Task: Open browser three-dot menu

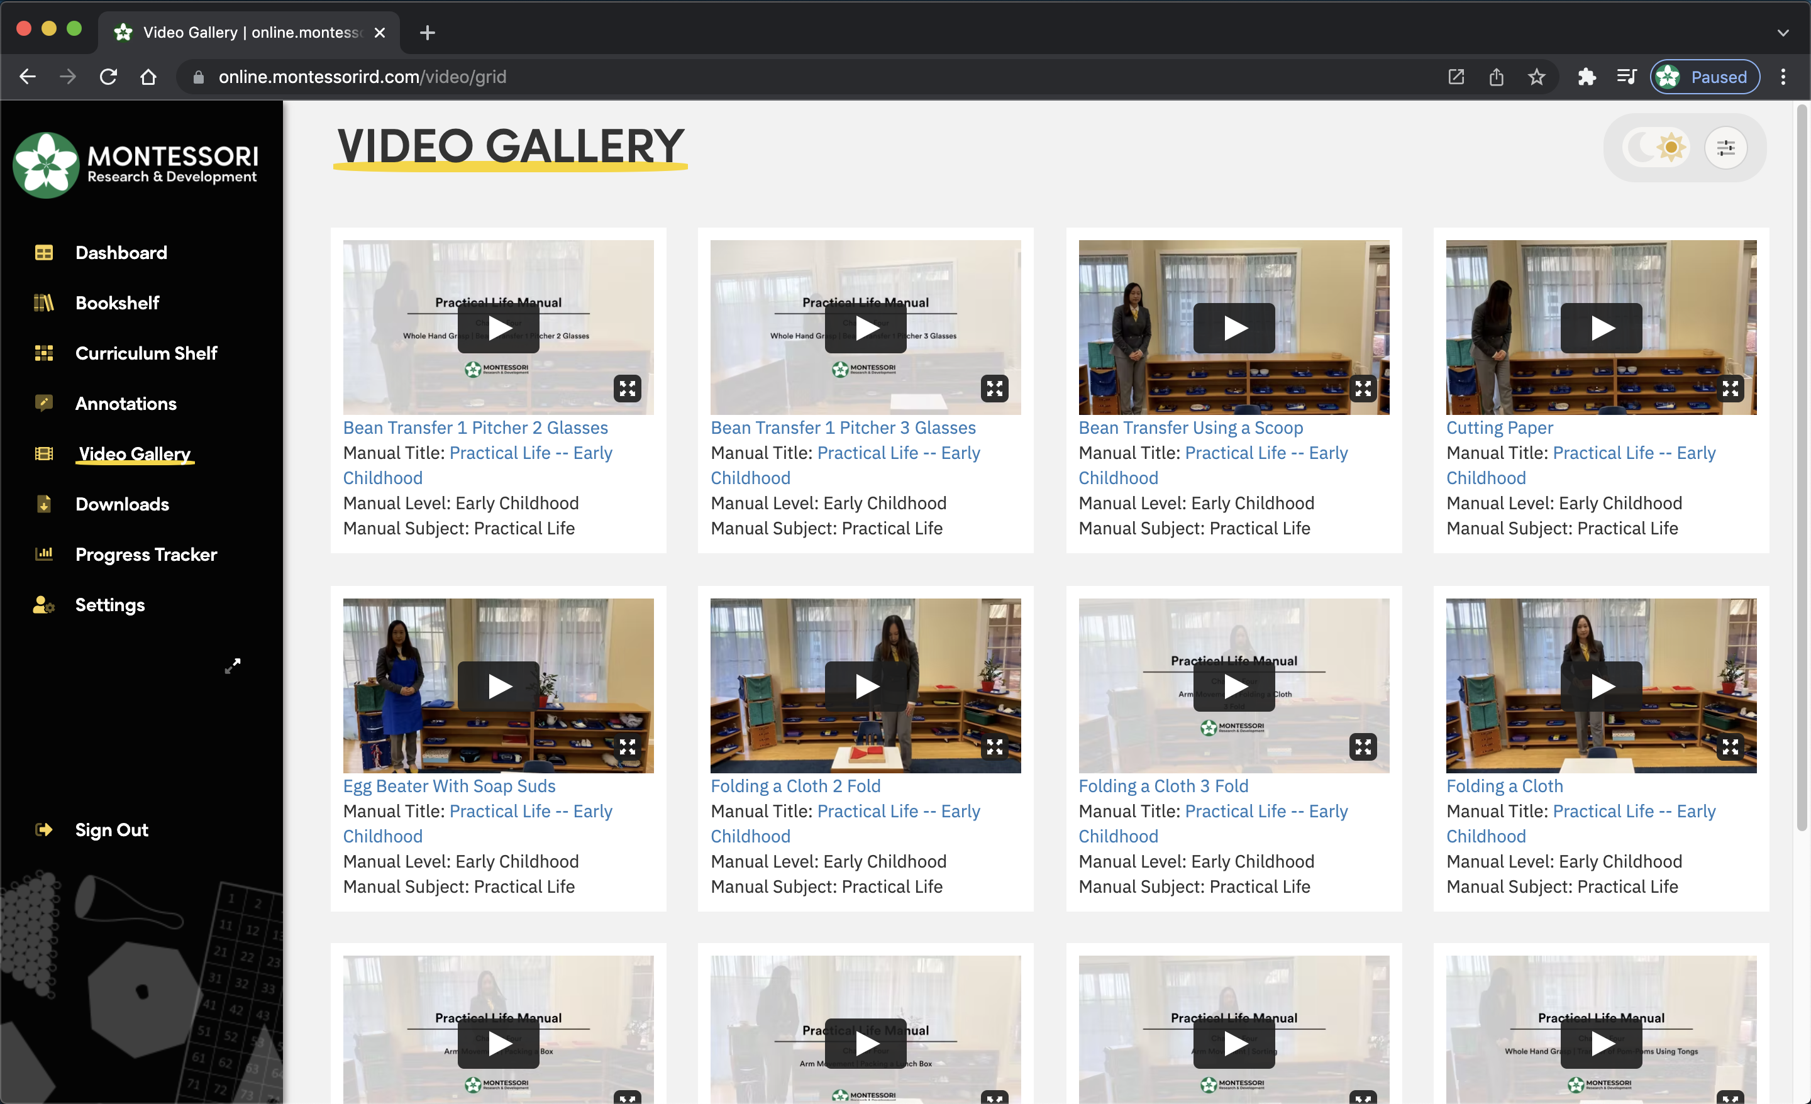Action: point(1782,77)
